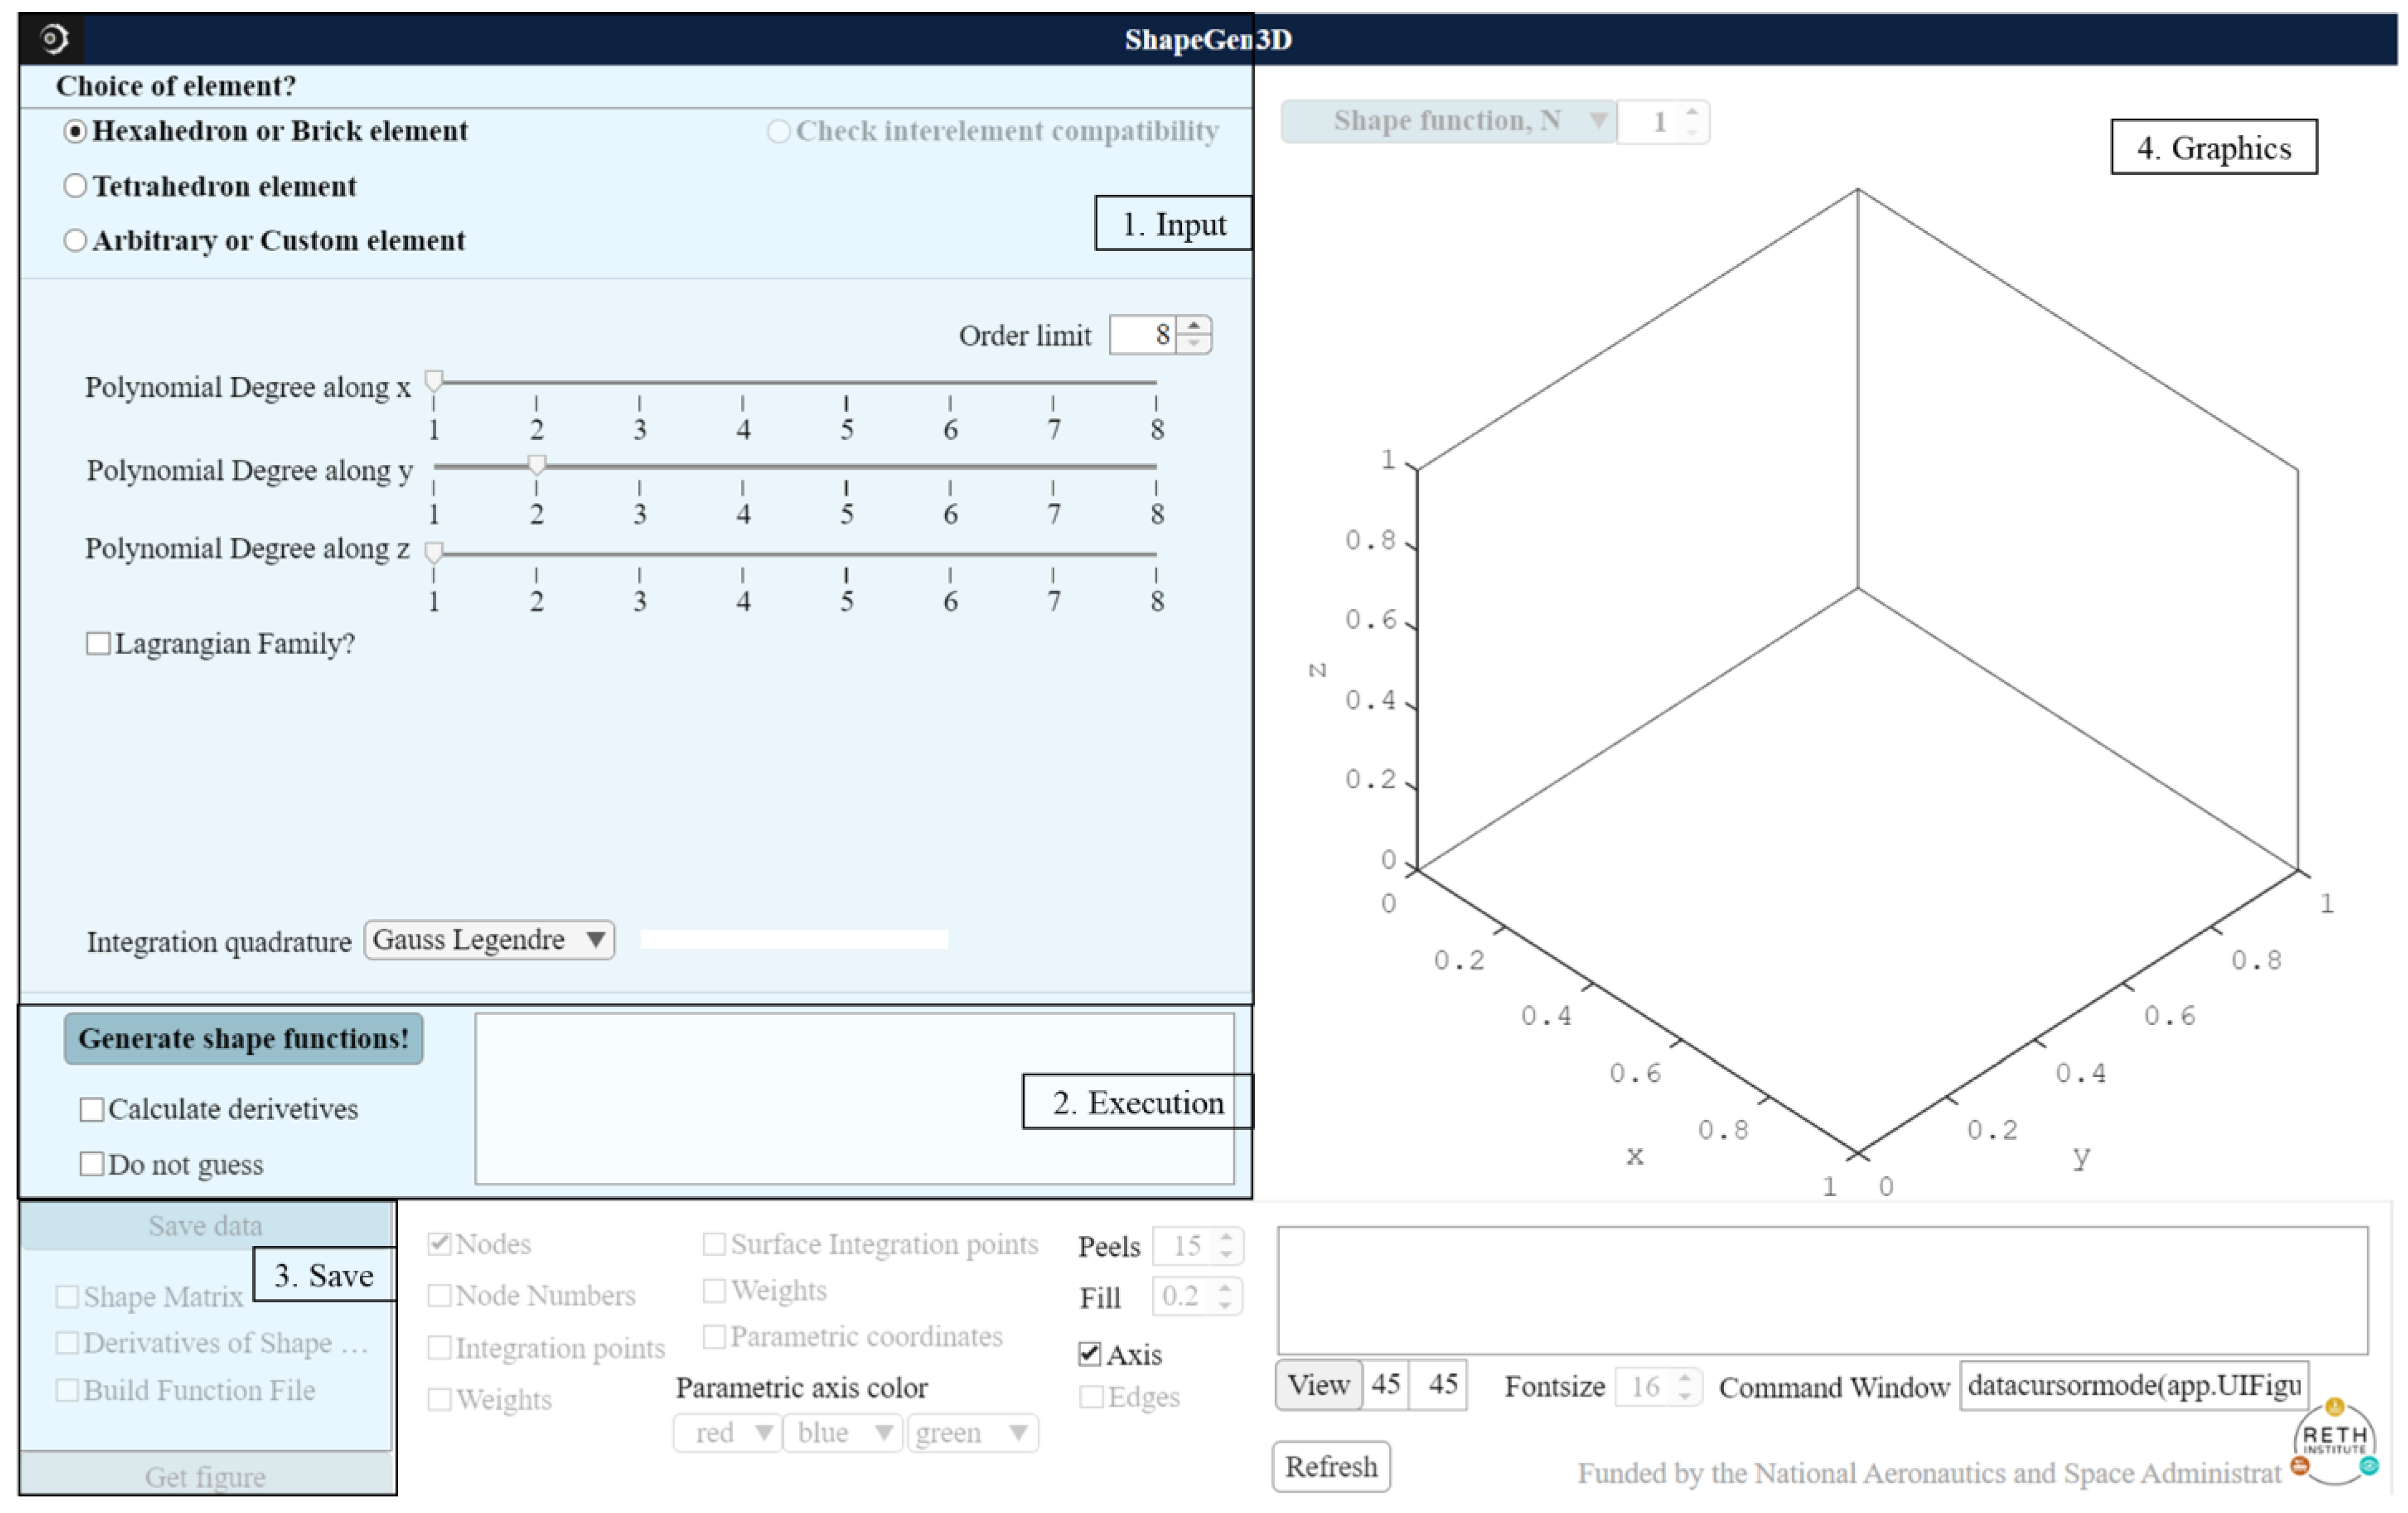
Task: Click Polynomial Degree along y slider thumb
Action: point(537,464)
